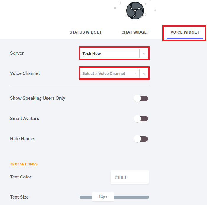Screen dimensions: 207x205
Task: Toggle the Hide Names switch
Action: [x=141, y=139]
